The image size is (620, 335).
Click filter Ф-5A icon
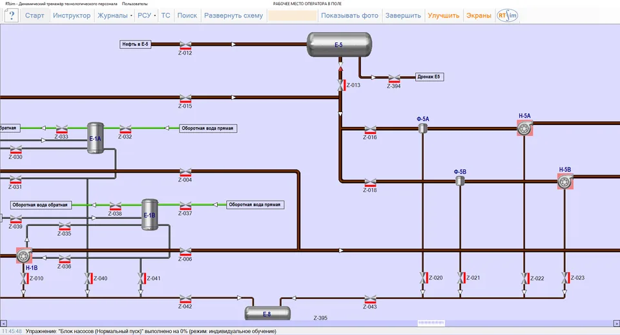coord(422,128)
